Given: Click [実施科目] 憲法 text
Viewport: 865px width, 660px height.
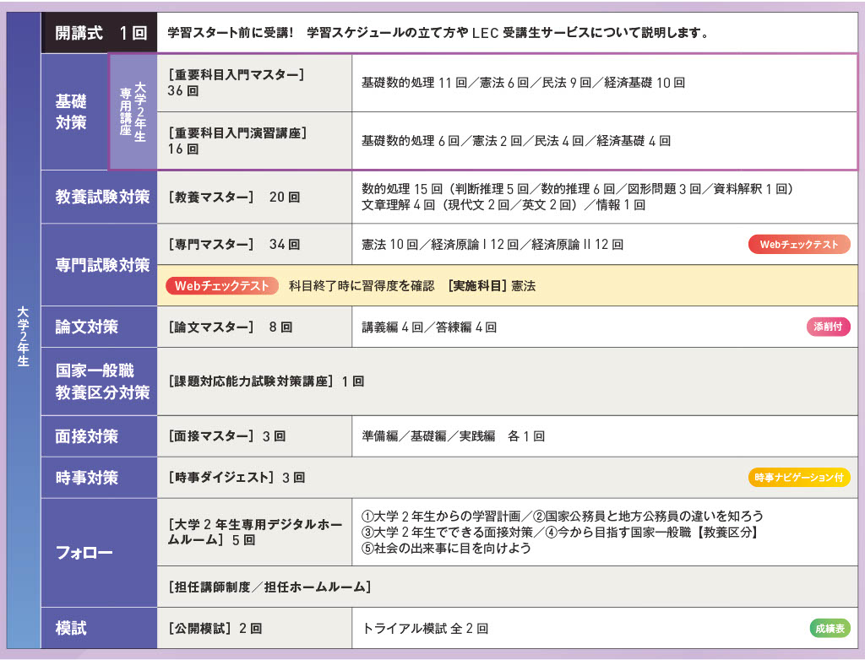Looking at the screenshot, I should 492,285.
